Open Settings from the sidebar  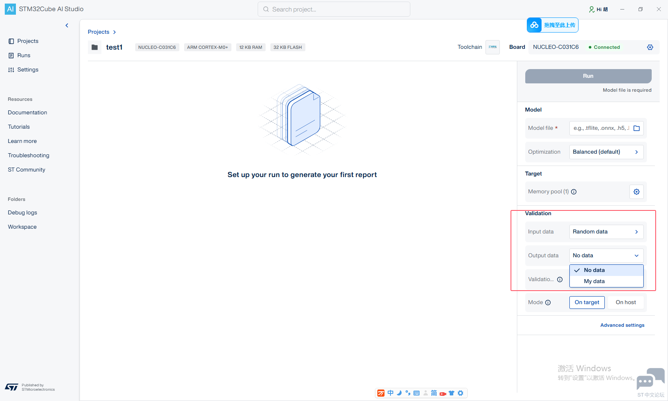point(23,69)
